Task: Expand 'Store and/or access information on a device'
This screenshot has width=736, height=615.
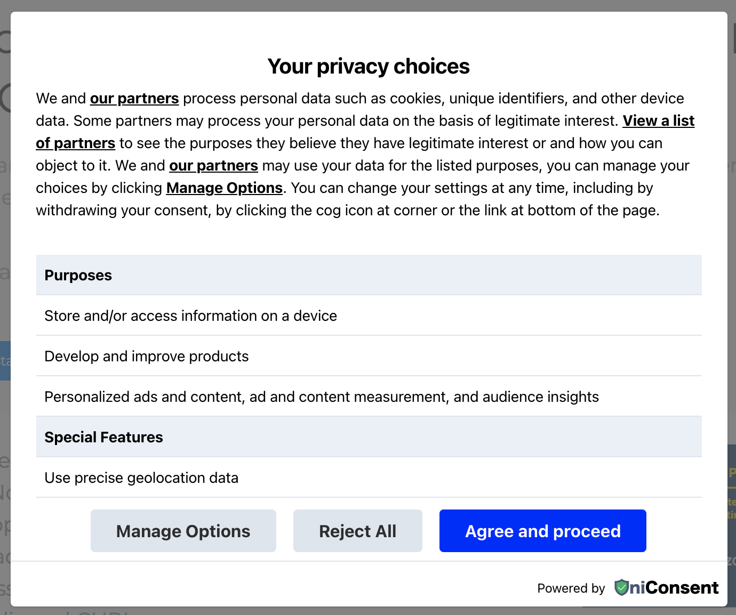Action: point(190,315)
